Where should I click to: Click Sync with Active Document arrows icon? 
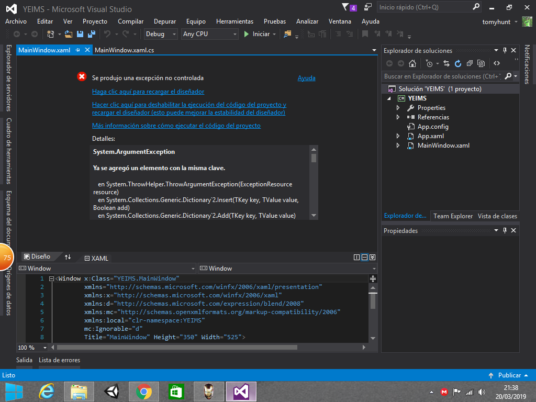click(446, 63)
